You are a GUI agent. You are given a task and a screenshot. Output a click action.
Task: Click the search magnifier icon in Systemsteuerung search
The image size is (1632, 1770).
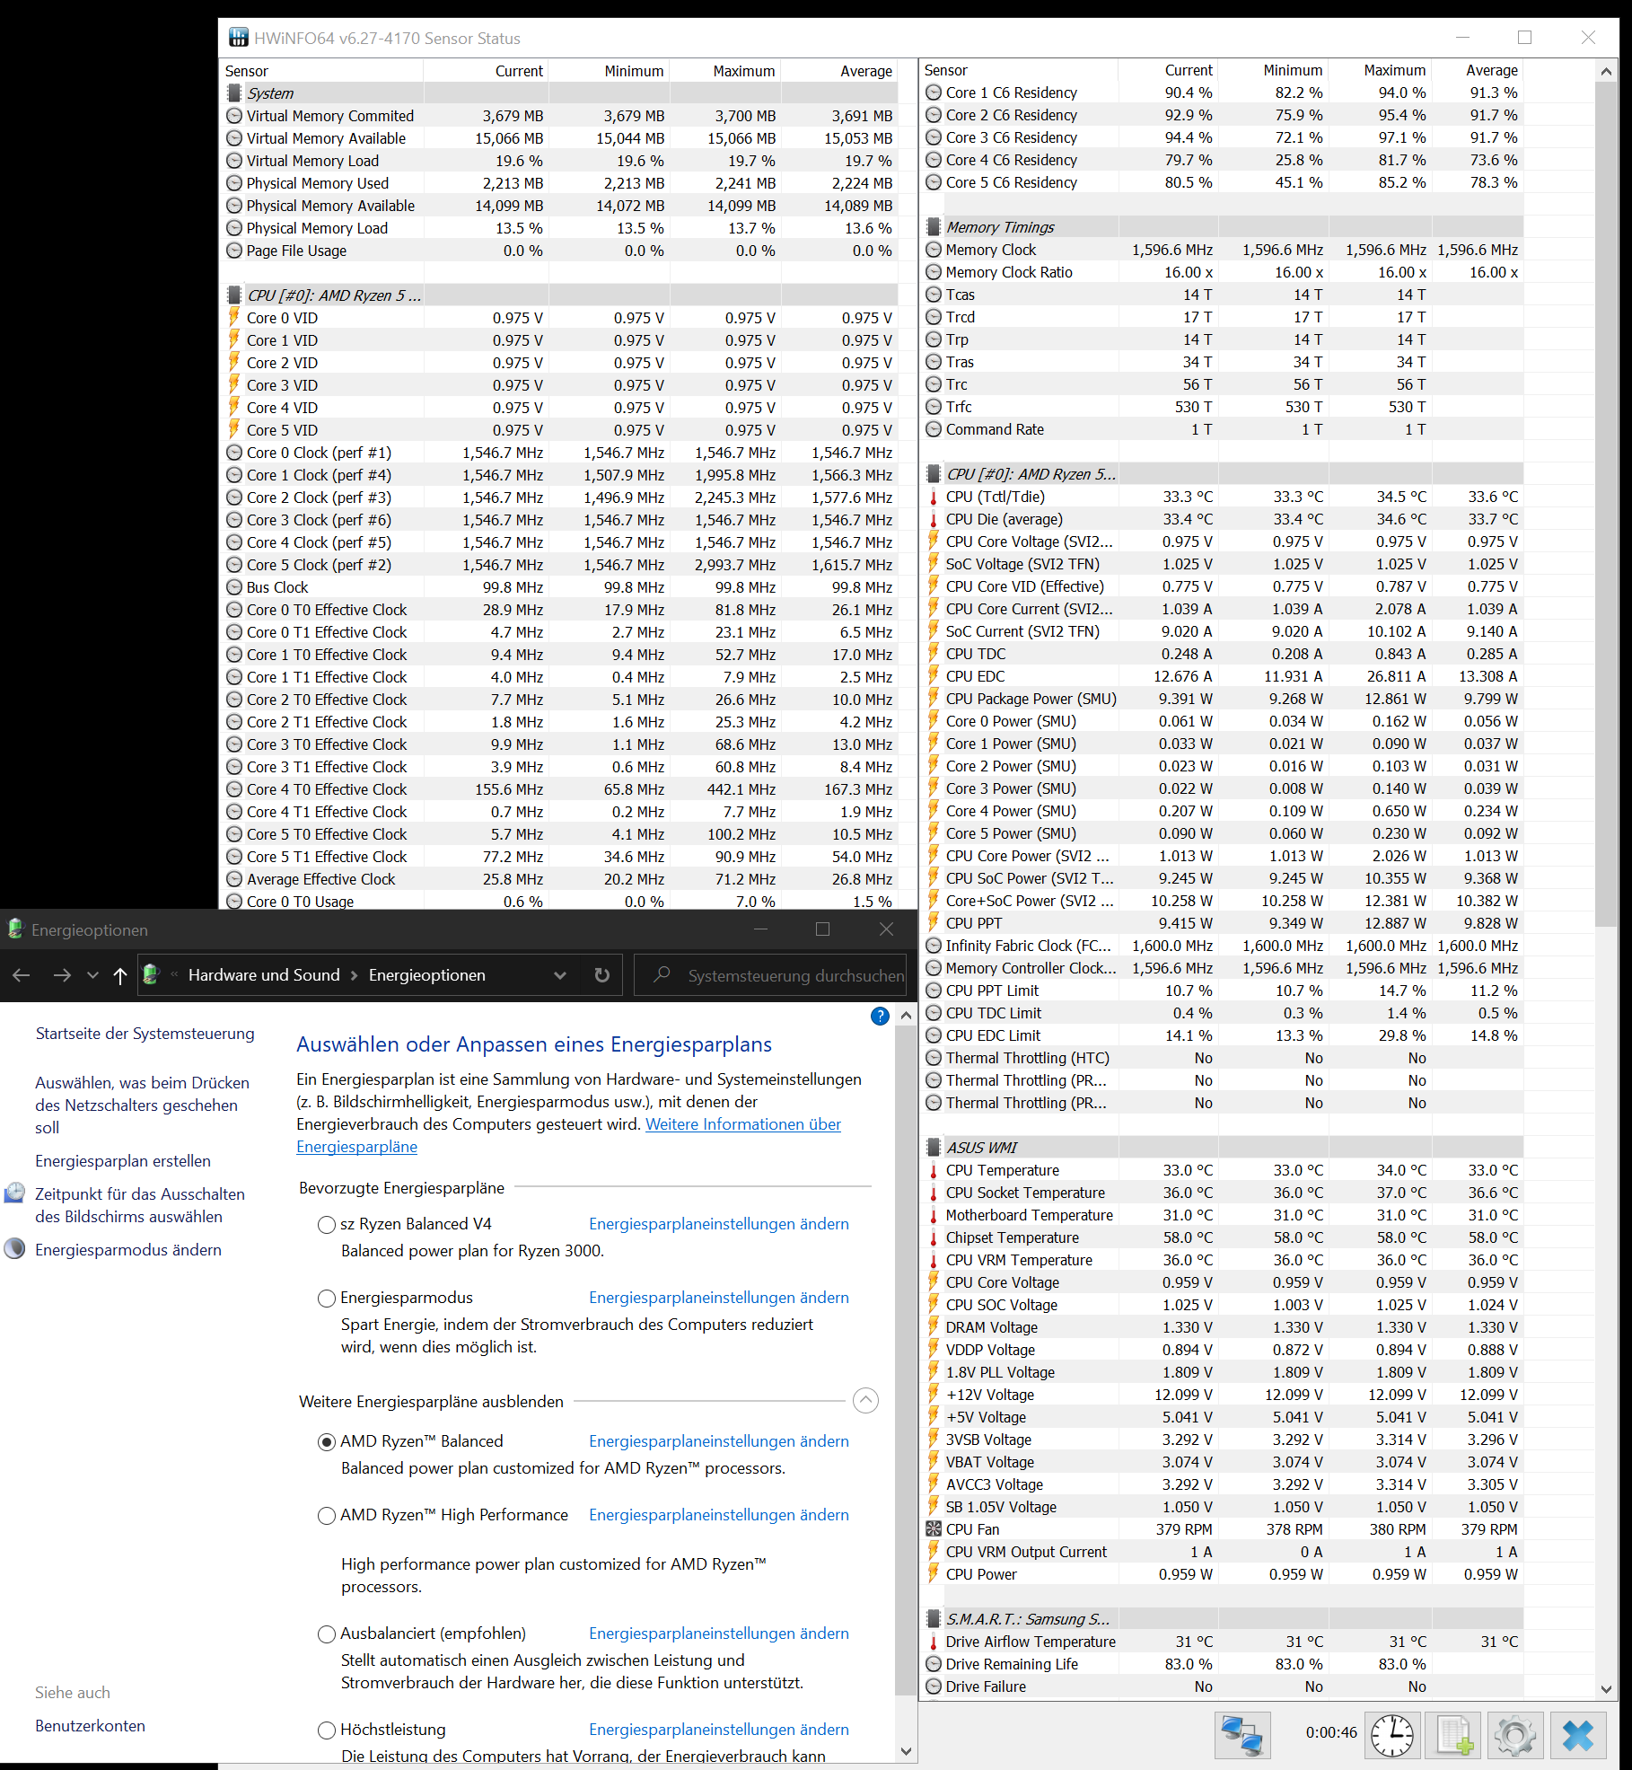662,974
